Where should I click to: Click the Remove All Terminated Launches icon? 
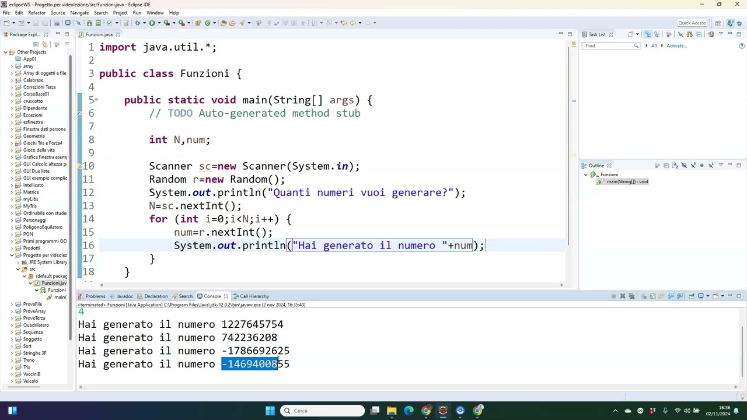(x=632, y=296)
